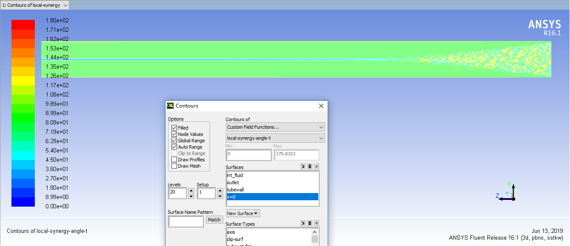
Task: Uncheck the Filled option
Action: pos(174,128)
